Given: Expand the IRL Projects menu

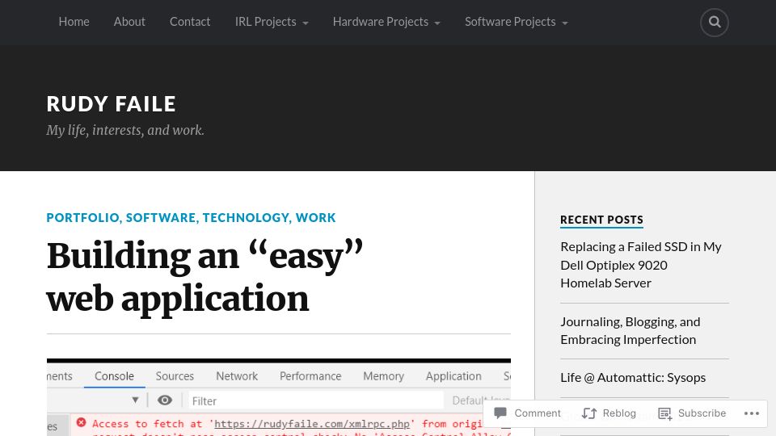Looking at the screenshot, I should click(x=272, y=22).
